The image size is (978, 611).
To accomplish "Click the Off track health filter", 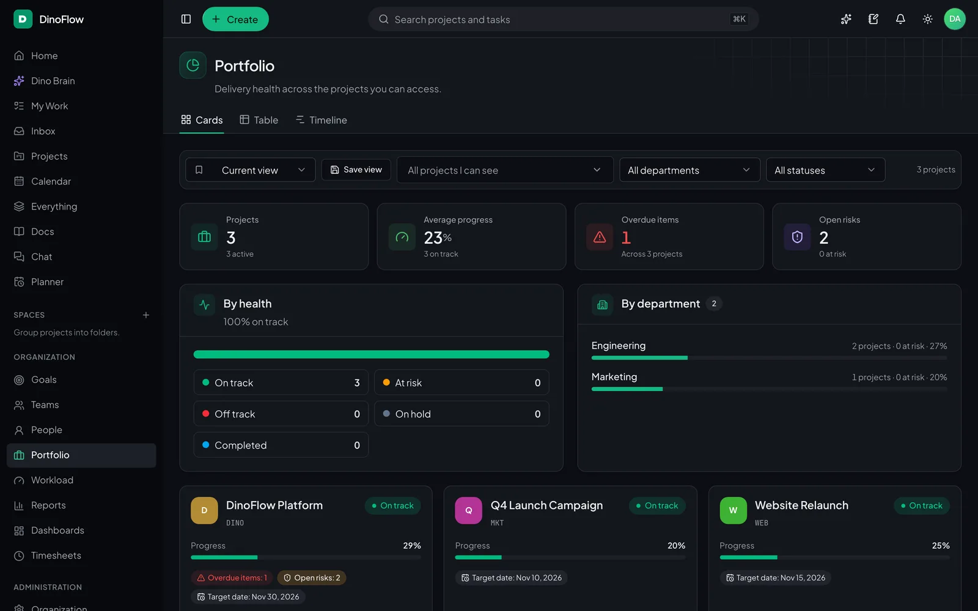I will 281,414.
